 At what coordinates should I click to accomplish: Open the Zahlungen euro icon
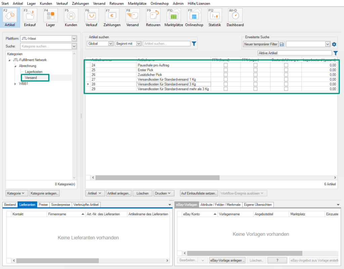112,15
